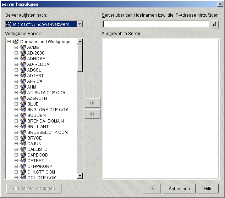Image resolution: width=225 pixels, height=198 pixels.
Task: Expand the AFRICA domain node
Action: coord(16,81)
